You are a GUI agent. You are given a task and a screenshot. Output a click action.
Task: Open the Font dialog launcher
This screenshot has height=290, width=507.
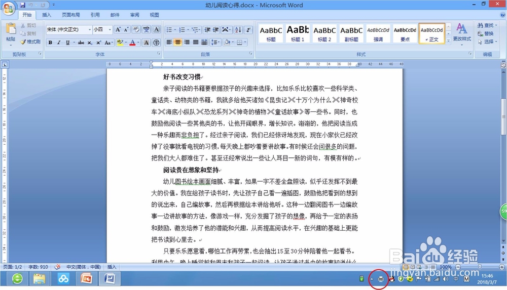[x=159, y=54]
